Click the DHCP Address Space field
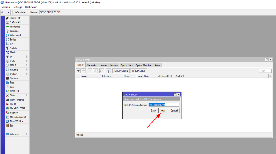The width and height of the screenshot is (276, 154). click(164, 105)
